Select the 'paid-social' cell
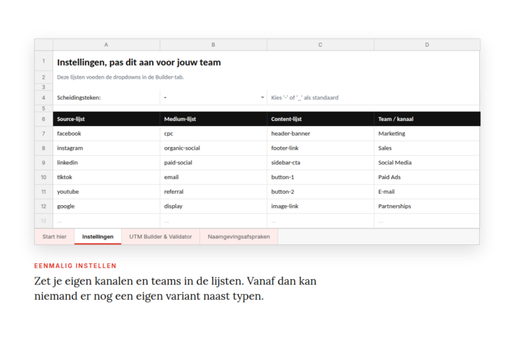 pos(213,163)
